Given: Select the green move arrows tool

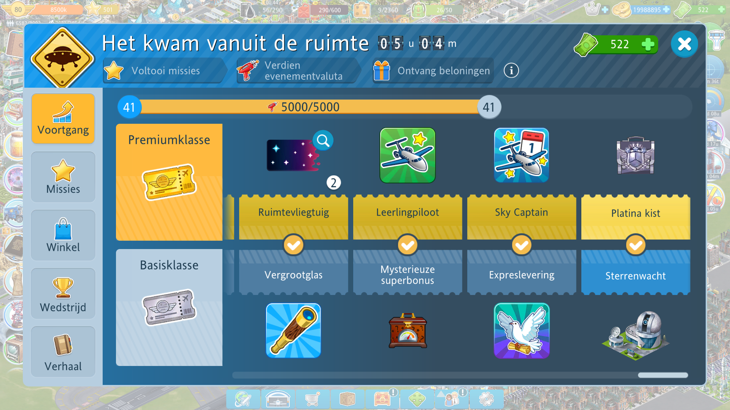Looking at the screenshot, I should pyautogui.click(x=417, y=399).
